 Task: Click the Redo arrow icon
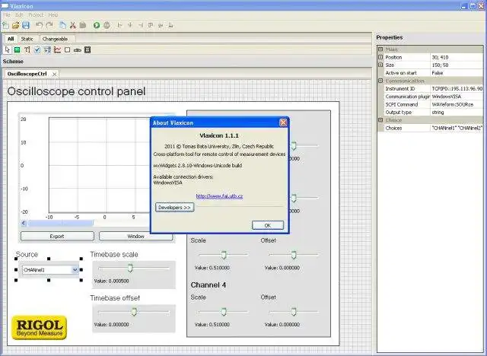click(x=49, y=25)
